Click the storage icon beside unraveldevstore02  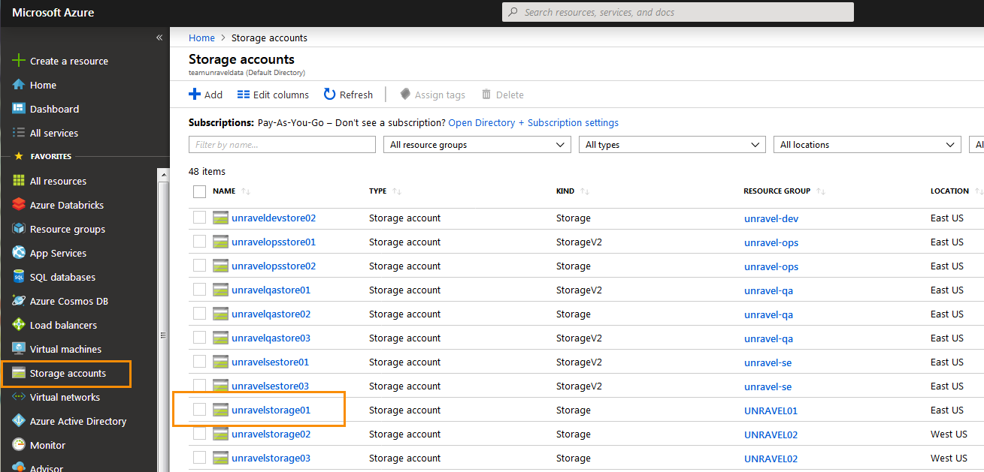220,218
